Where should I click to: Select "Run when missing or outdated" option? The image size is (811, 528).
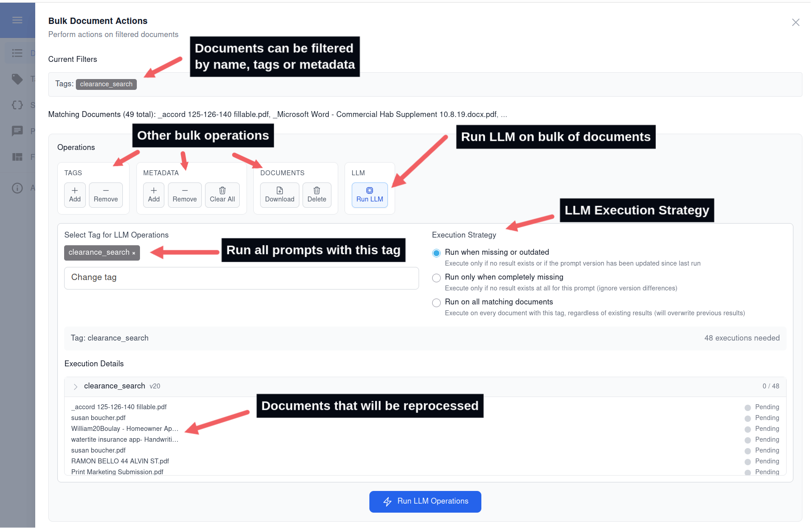[436, 253]
